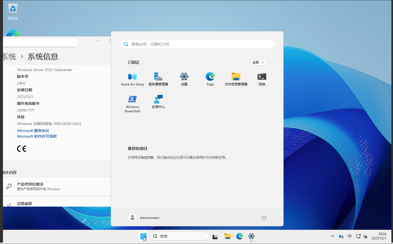Click the taskbar 搜索 box
393x244 pixels.
click(180, 236)
